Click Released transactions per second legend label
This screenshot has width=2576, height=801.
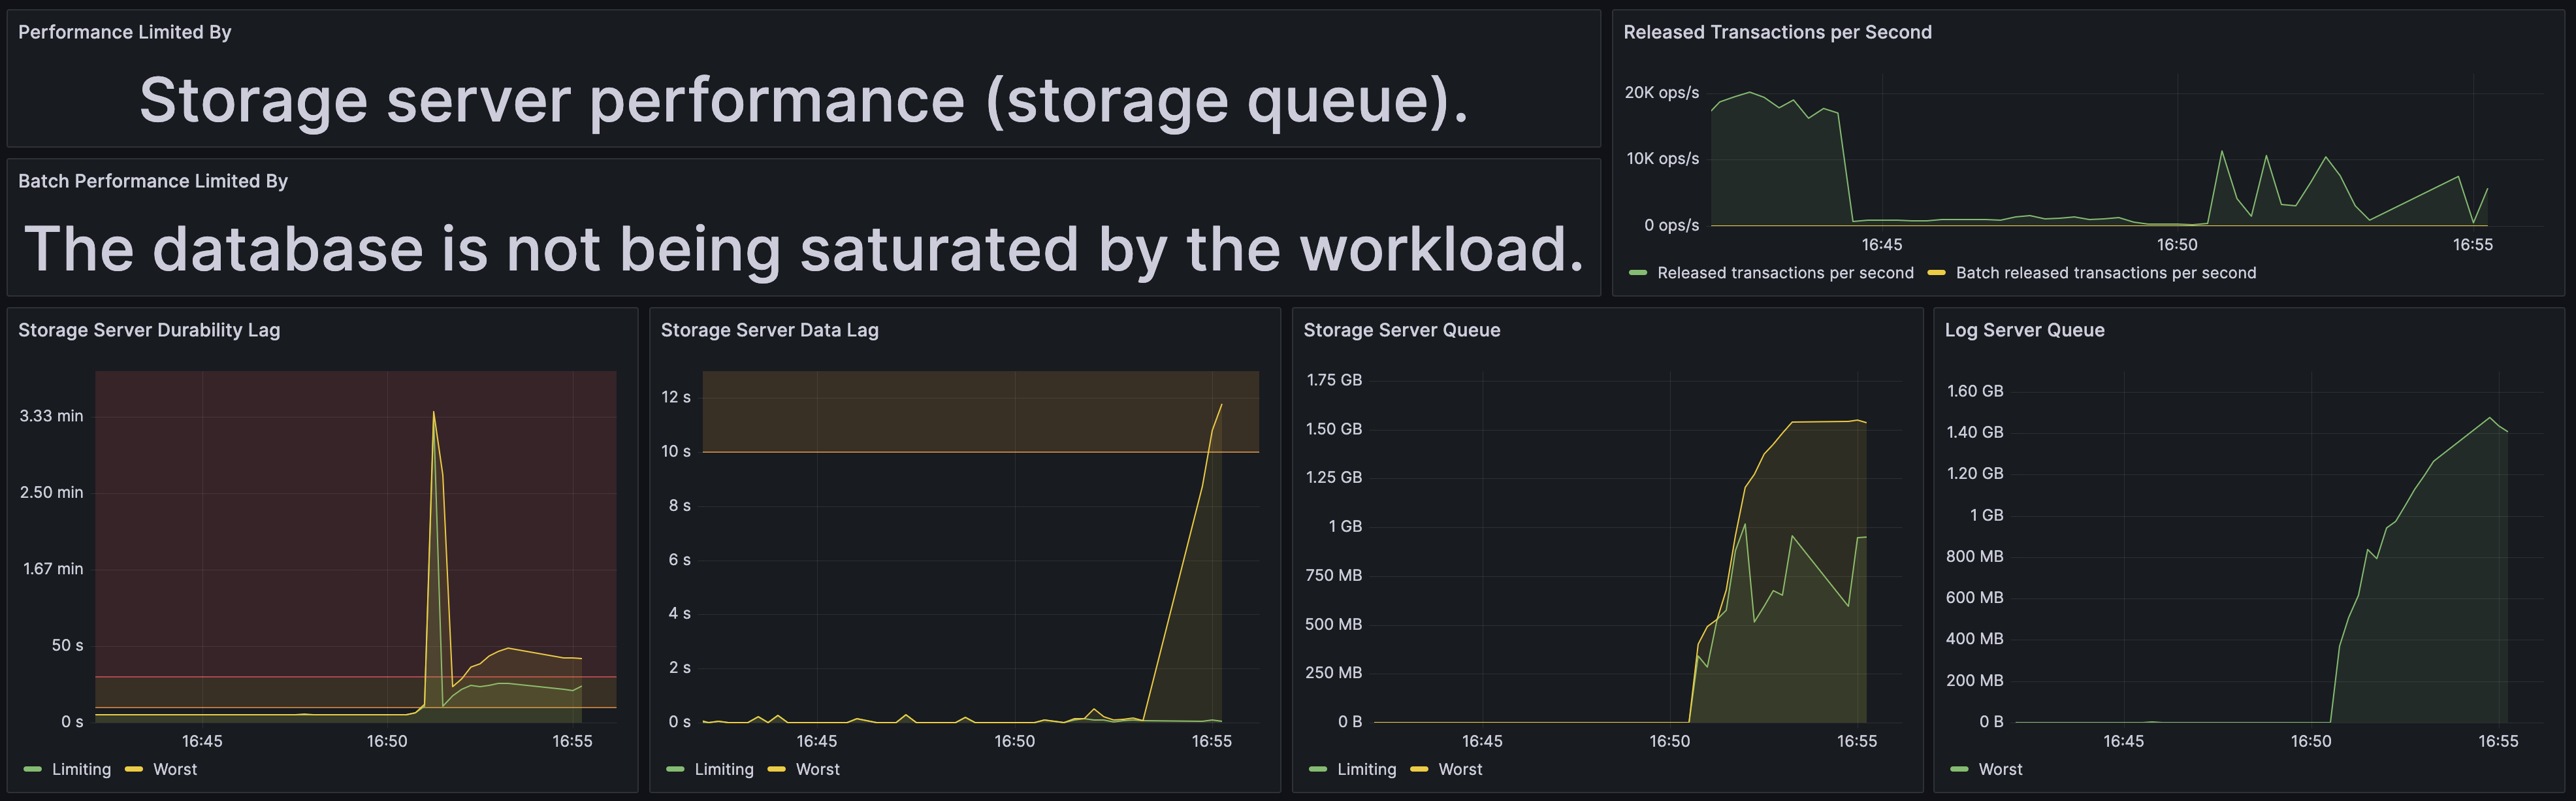[x=1785, y=273]
